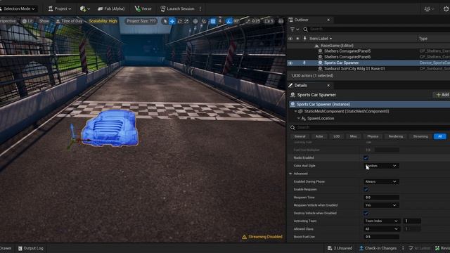The width and height of the screenshot is (450, 253).
Task: Open Fab (Alpha) marketplace
Action: pos(111,8)
